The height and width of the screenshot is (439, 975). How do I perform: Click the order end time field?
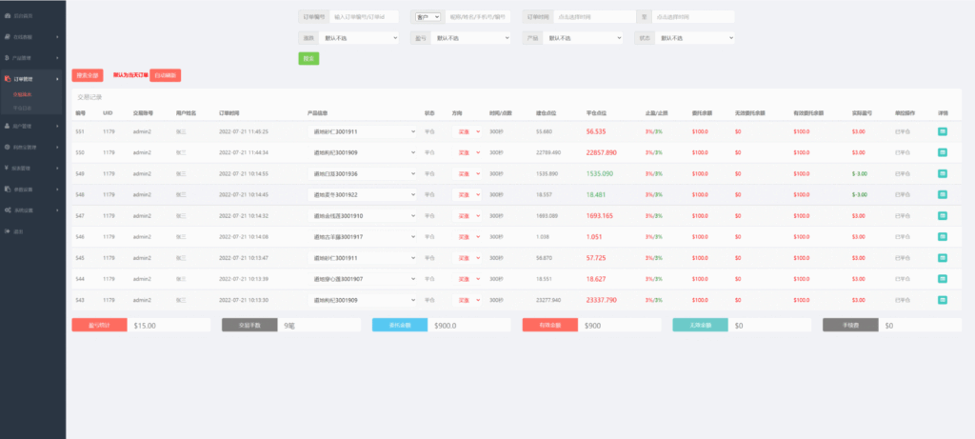pyautogui.click(x=693, y=17)
